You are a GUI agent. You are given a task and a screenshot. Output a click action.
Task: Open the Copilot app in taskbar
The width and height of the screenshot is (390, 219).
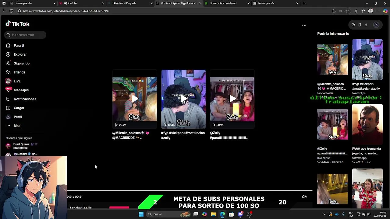[204, 214]
